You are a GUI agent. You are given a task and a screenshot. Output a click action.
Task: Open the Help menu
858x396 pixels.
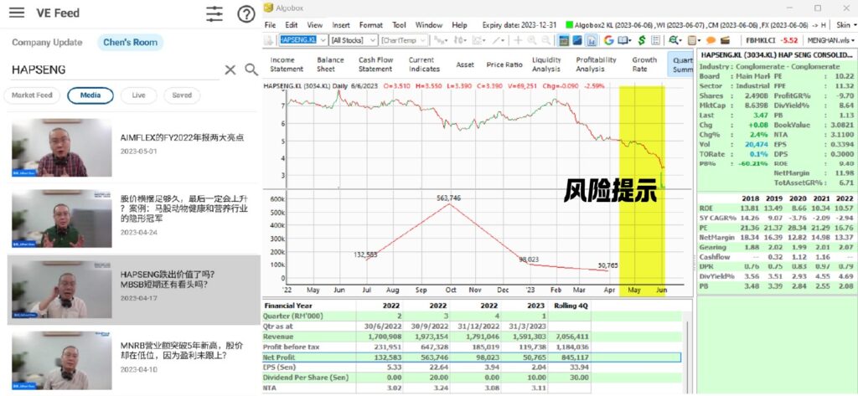pos(459,25)
